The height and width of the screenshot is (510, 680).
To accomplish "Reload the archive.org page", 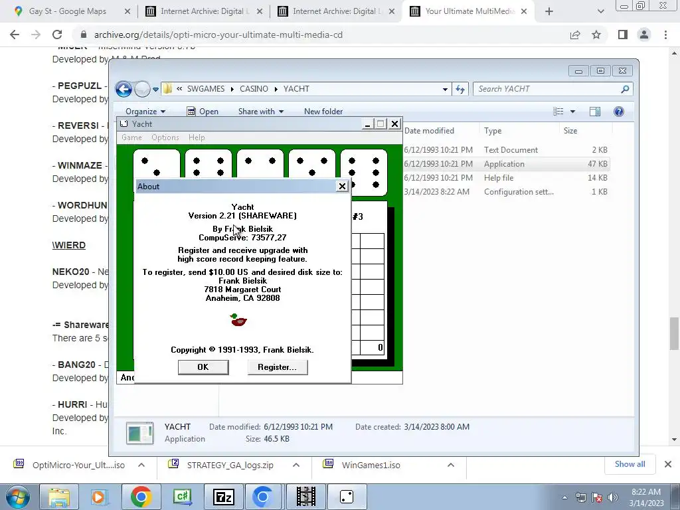I will point(57,35).
